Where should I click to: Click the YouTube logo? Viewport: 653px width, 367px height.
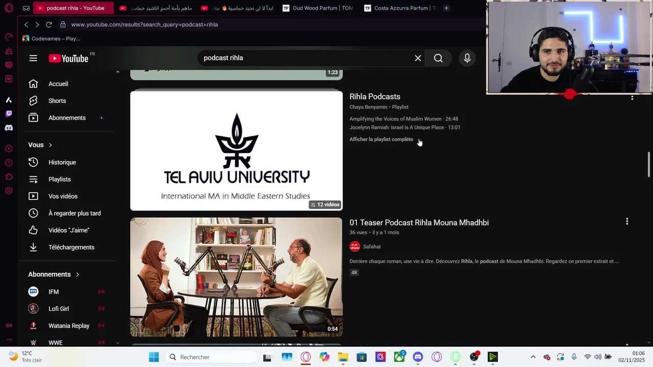coord(68,59)
